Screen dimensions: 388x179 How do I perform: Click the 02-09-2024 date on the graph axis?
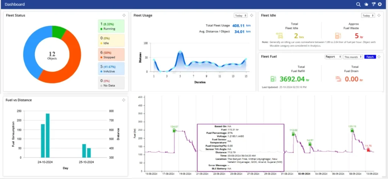tap(305, 174)
